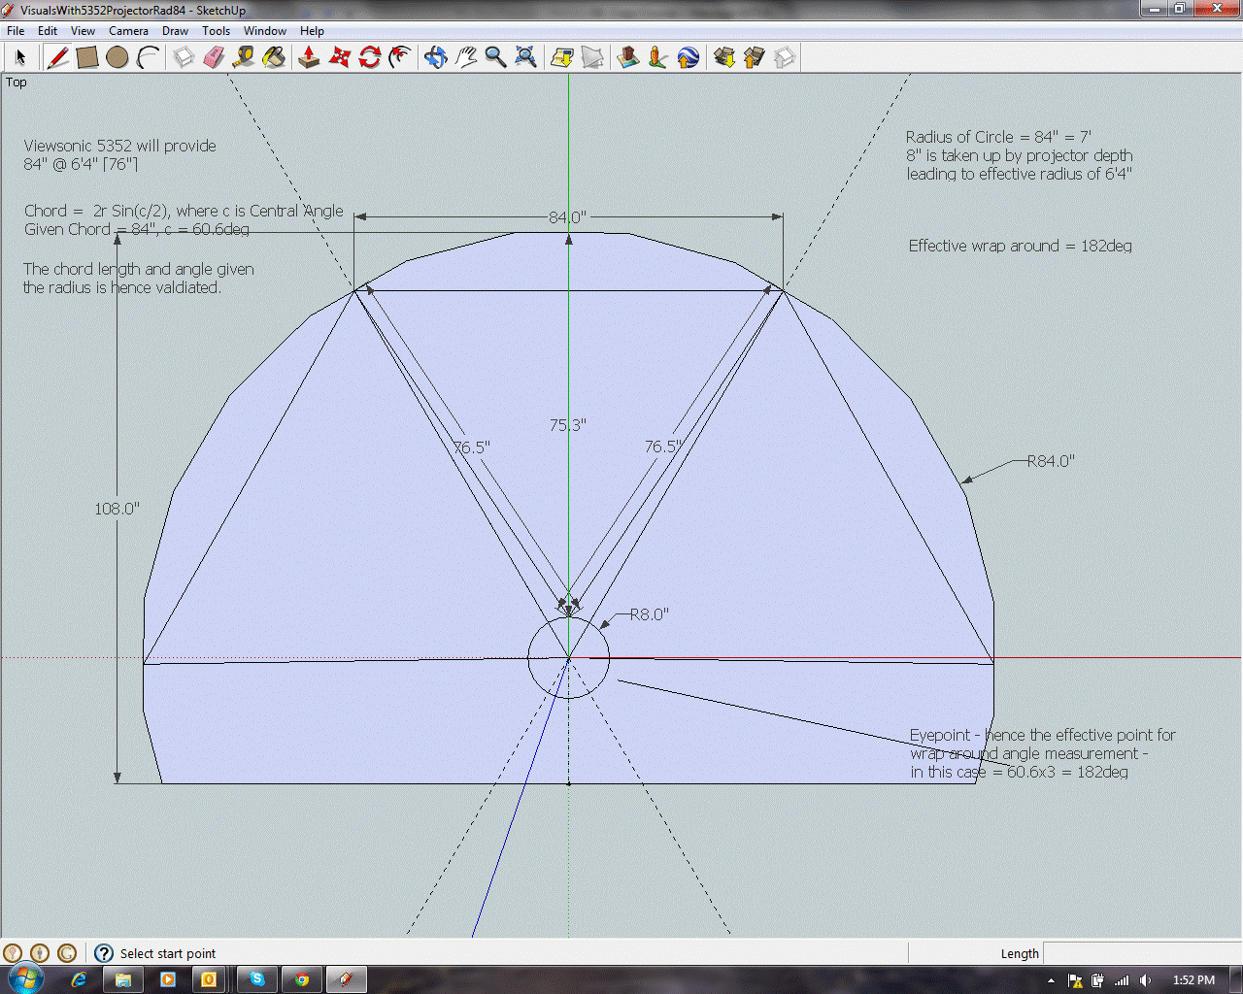This screenshot has height=994, width=1243.
Task: Open the Draw menu
Action: pos(176,31)
